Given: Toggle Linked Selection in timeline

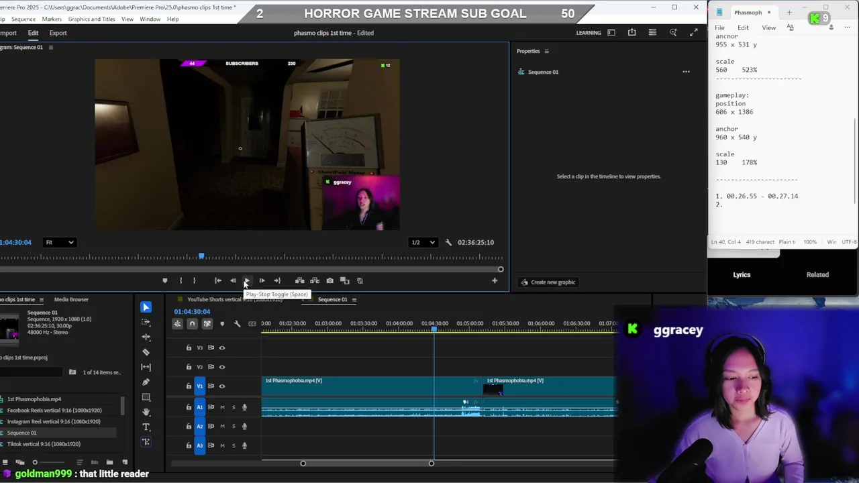Looking at the screenshot, I should [207, 324].
